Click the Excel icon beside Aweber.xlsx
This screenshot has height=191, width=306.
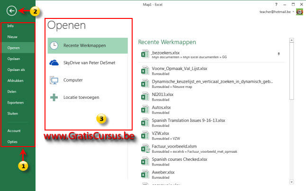tap(145, 174)
